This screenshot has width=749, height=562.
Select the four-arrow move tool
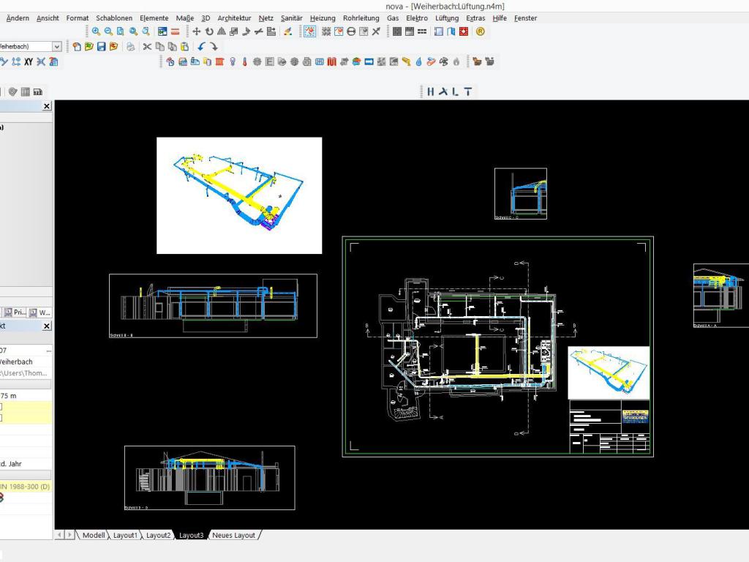coord(197,31)
